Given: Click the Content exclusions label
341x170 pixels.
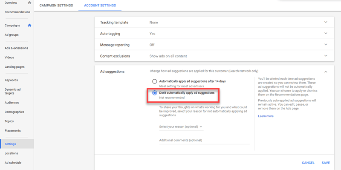Looking at the screenshot, I should (115, 56).
